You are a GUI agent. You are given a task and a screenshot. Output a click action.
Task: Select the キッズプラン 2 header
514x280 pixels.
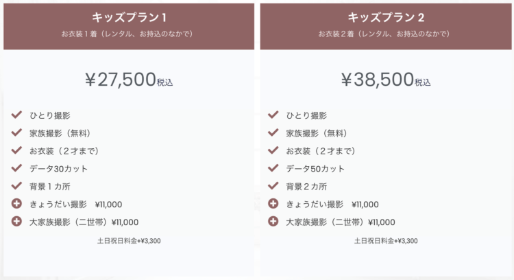386,17
